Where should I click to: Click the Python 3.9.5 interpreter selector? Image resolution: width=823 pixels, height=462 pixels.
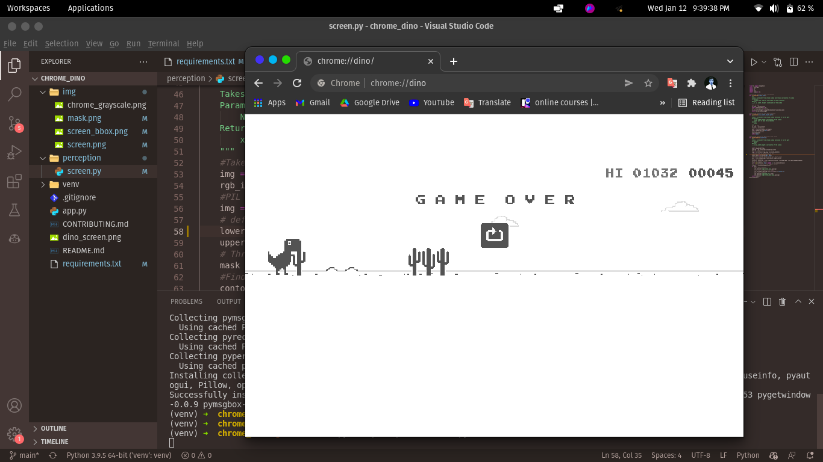pyautogui.click(x=119, y=455)
